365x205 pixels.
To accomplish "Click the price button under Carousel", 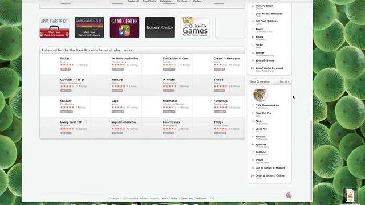I will click(66, 91).
